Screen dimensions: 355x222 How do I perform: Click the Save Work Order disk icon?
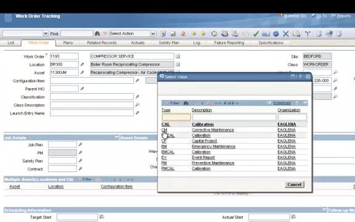point(173,34)
